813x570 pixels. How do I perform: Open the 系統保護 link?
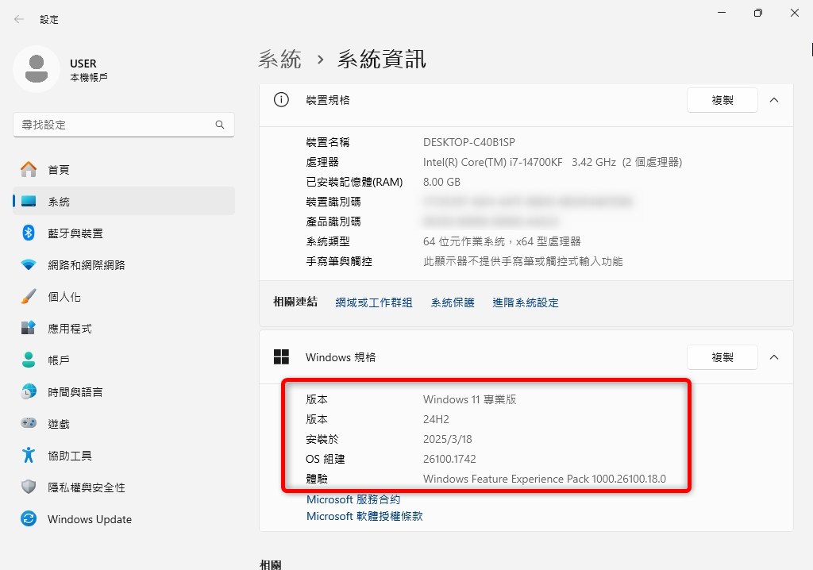[453, 302]
